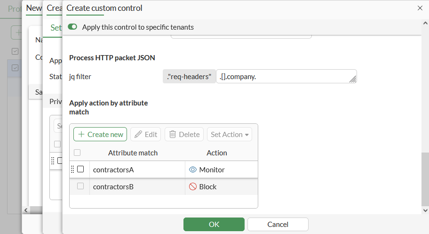Viewport: 429px width, 234px height.
Task: Click the eye Monitor icon for contractorsA
Action: (x=192, y=169)
